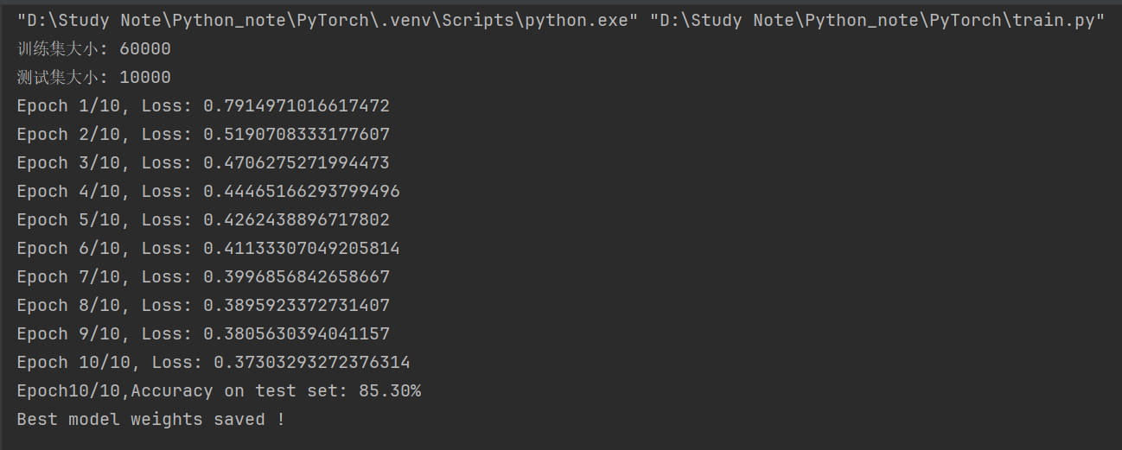Click loss value 0.41133307049205814
Screen dimensions: 1122x450
(x=302, y=249)
